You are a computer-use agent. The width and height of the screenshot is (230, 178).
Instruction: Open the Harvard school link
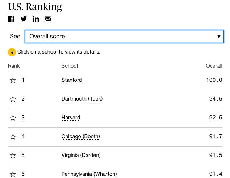(x=71, y=118)
